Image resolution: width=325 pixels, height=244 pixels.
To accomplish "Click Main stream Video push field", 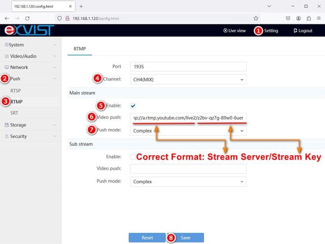I will pyautogui.click(x=188, y=118).
